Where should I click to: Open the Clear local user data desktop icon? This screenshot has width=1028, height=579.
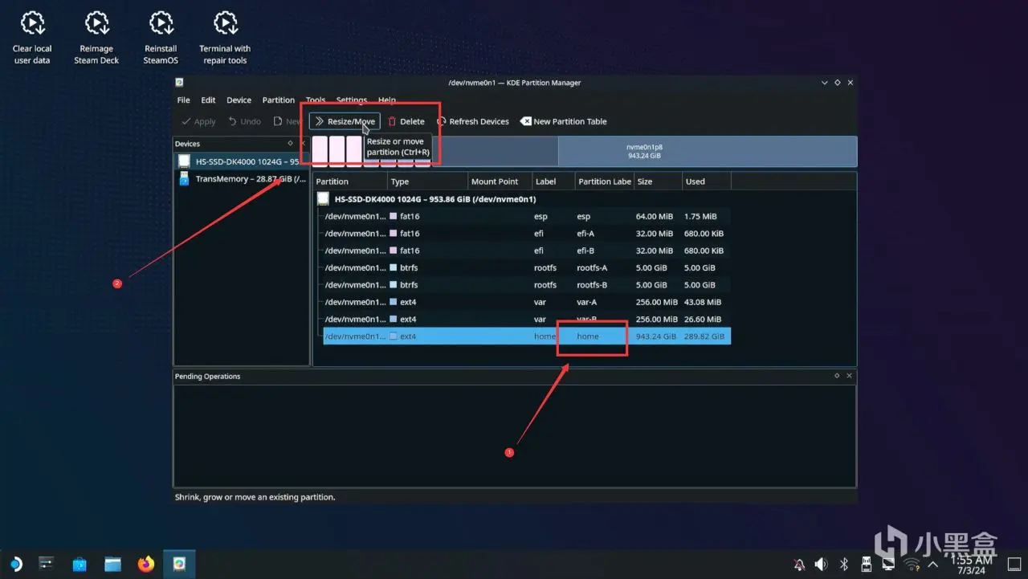32,38
